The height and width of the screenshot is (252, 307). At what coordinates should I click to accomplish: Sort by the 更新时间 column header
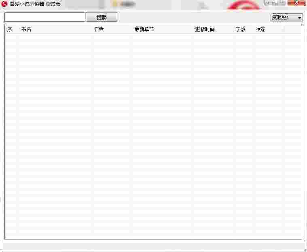(x=213, y=30)
